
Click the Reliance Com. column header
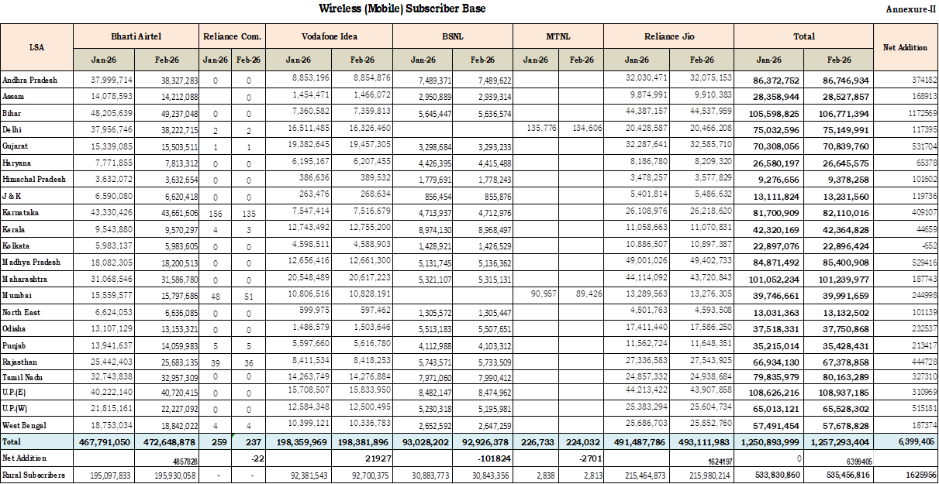click(231, 36)
